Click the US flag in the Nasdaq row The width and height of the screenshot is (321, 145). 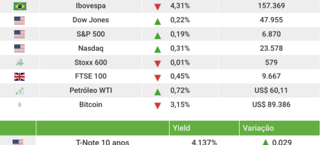click(20, 49)
